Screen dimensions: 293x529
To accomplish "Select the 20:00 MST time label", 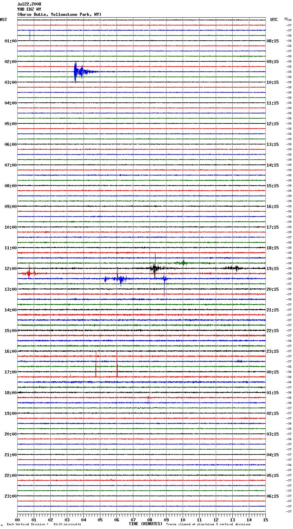I will pos(10,434).
